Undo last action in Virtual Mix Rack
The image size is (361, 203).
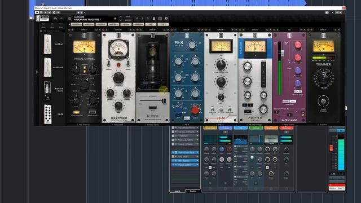(x=55, y=19)
